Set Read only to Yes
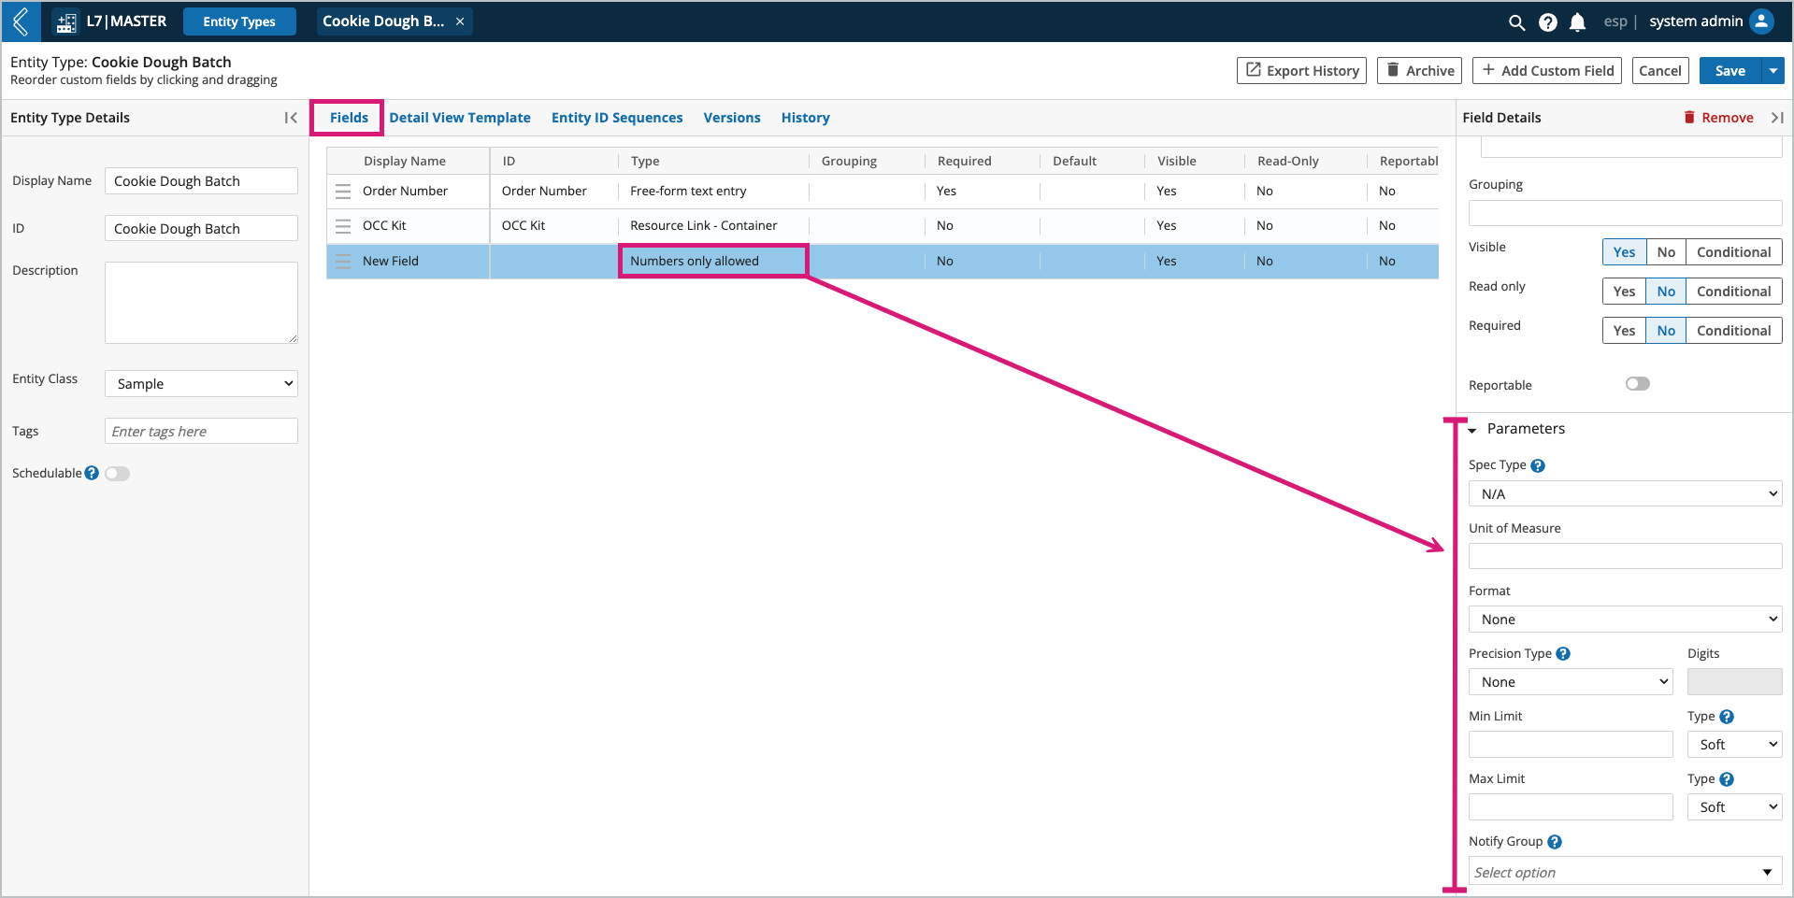 1625,292
